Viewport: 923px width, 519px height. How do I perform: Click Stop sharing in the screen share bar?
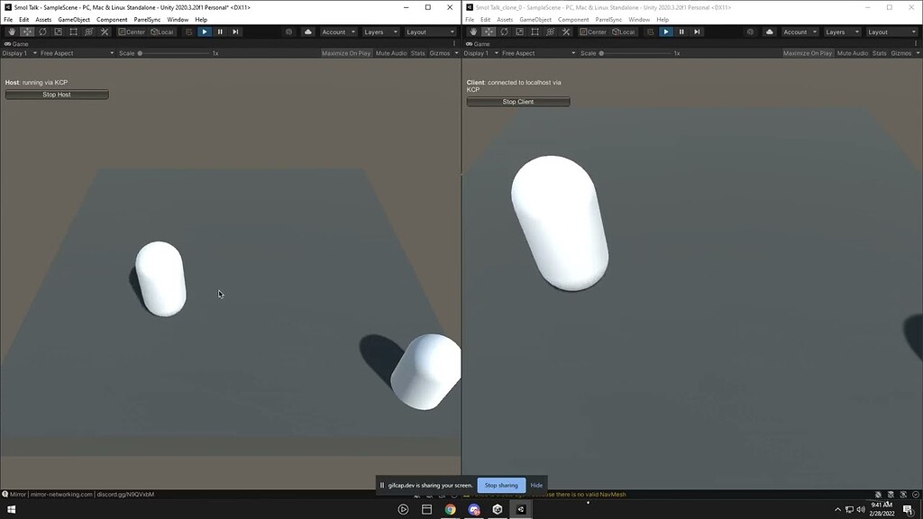500,485
